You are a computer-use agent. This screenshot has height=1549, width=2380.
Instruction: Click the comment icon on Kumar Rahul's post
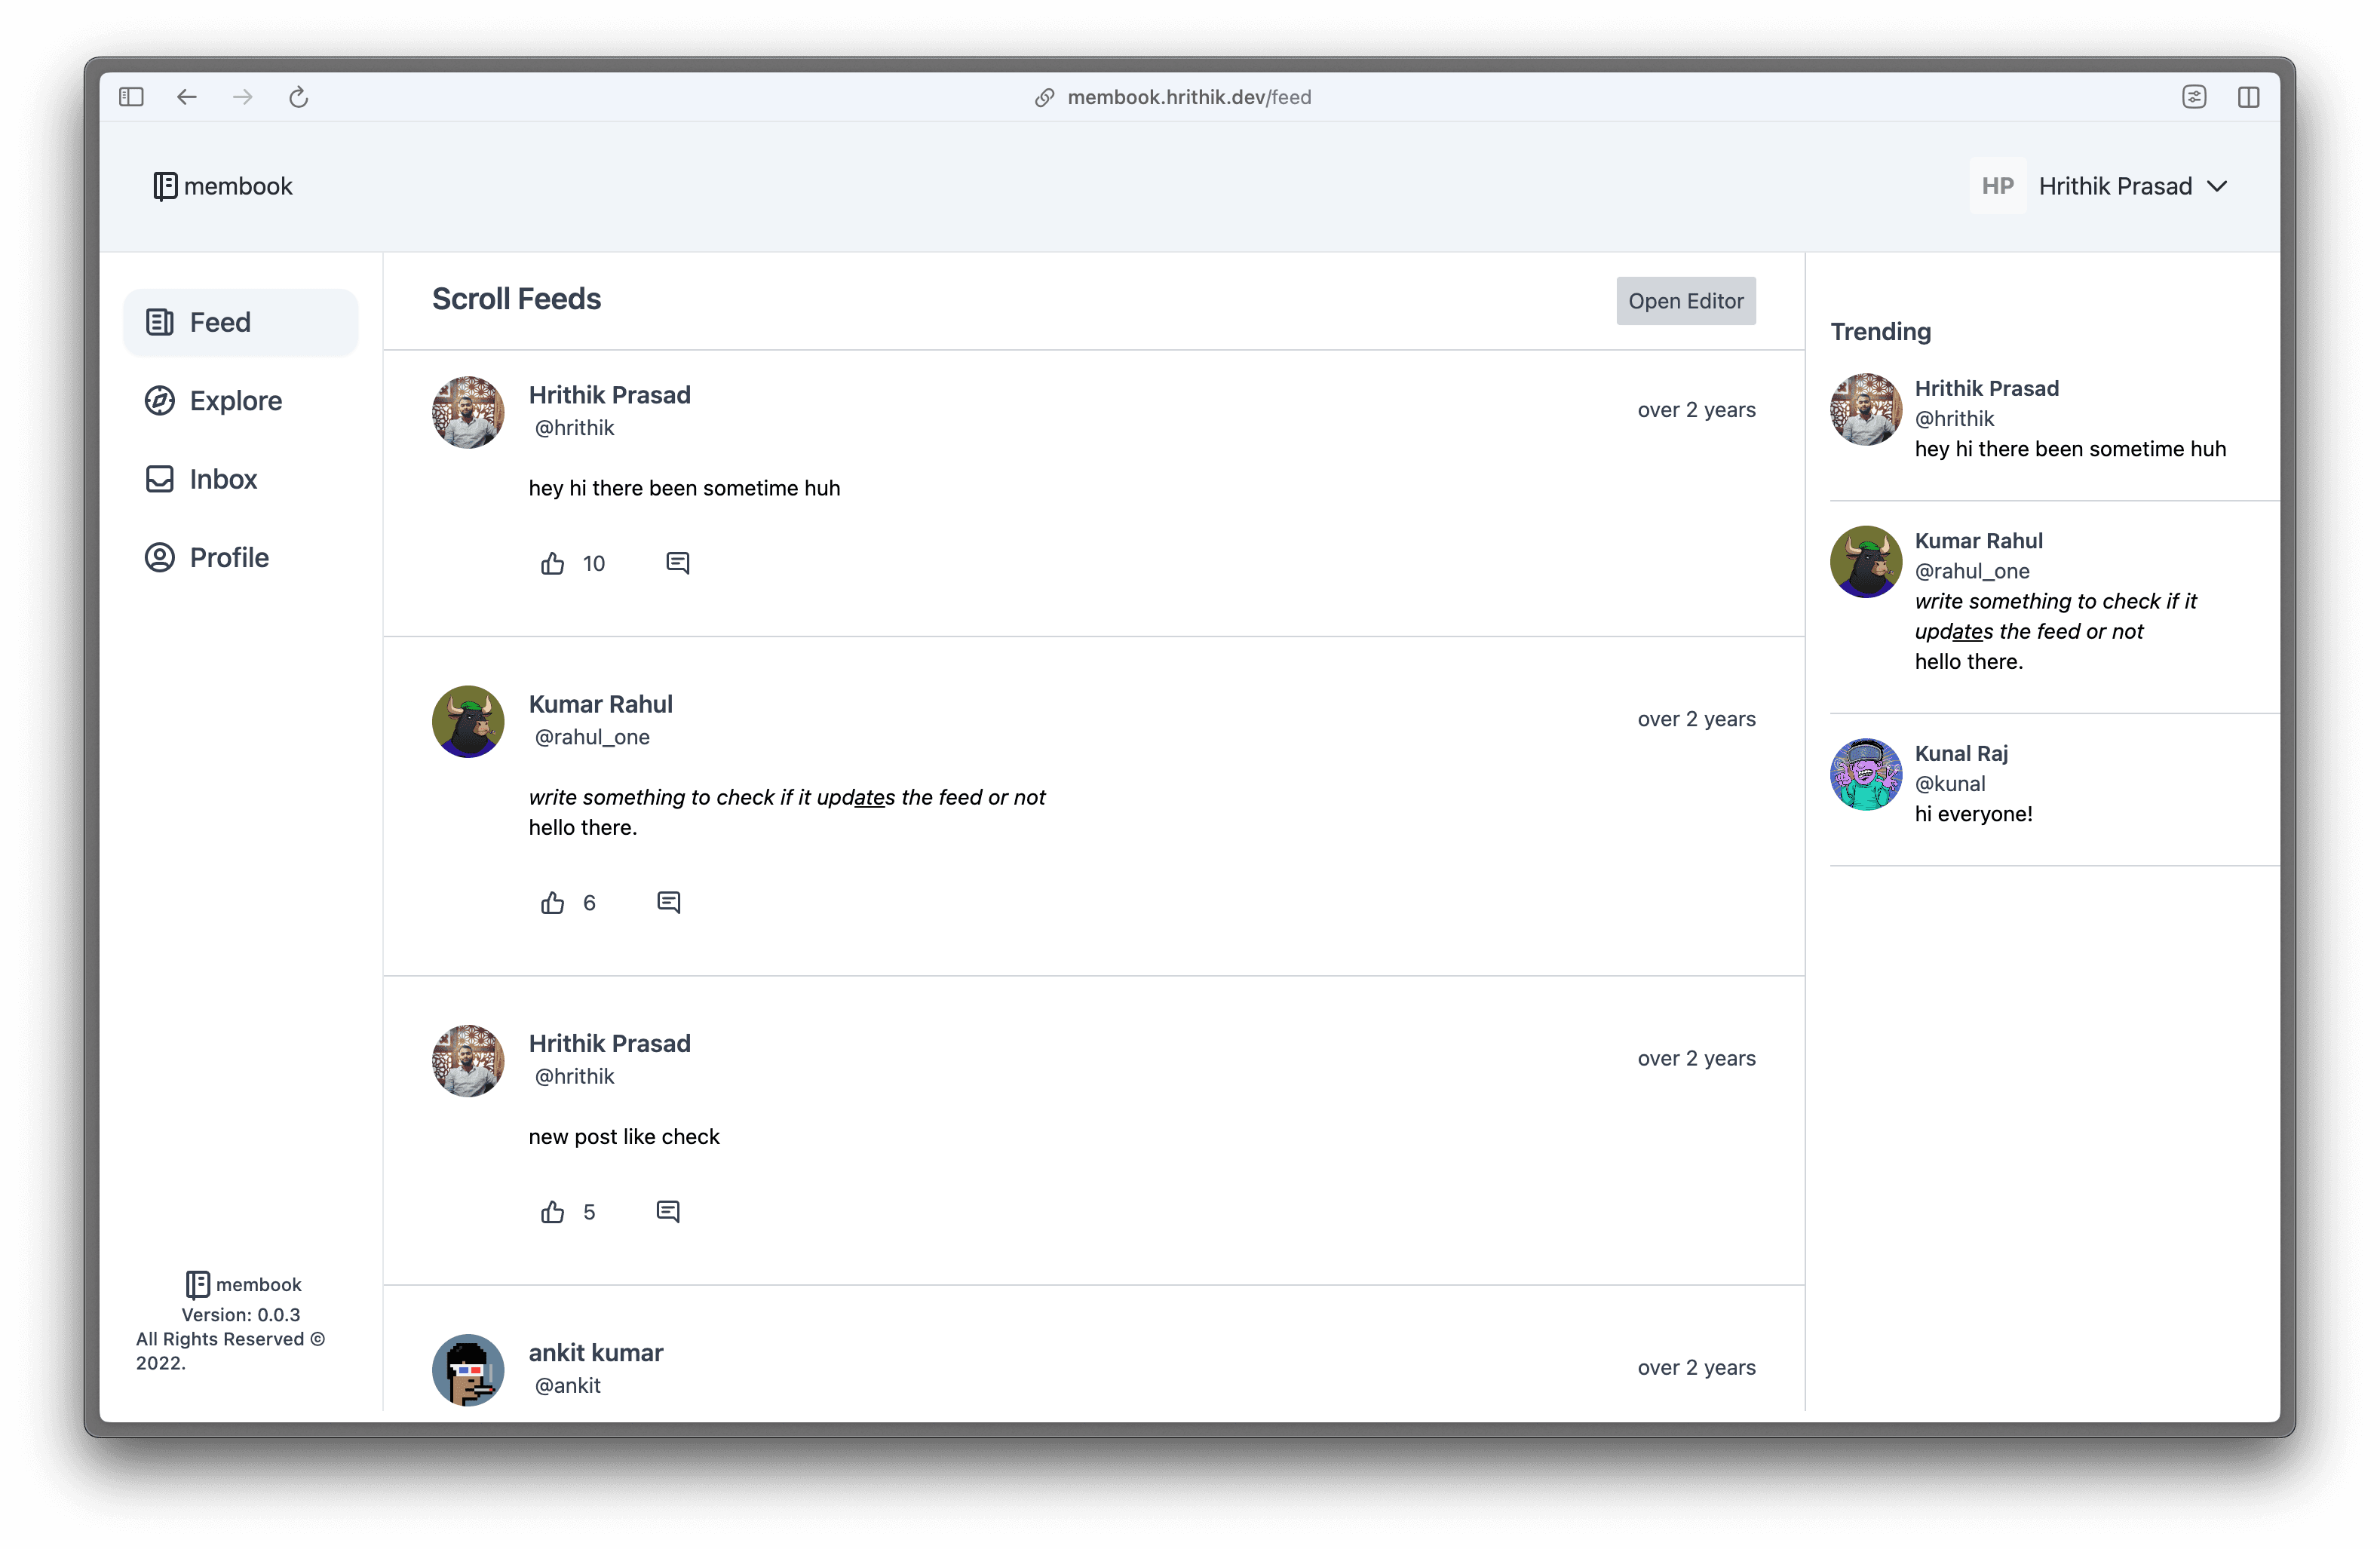[668, 900]
